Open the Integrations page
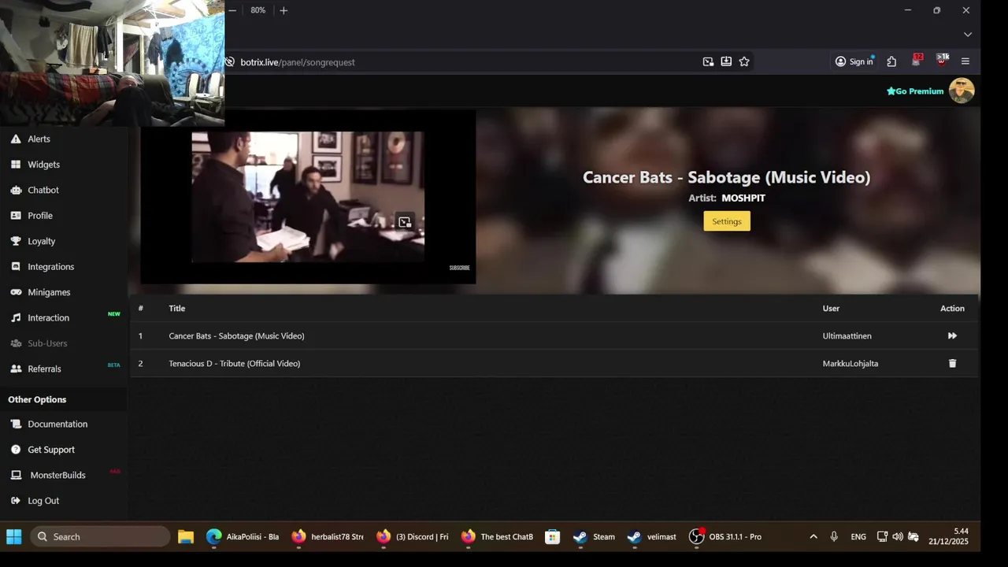The image size is (1008, 567). coord(50,267)
